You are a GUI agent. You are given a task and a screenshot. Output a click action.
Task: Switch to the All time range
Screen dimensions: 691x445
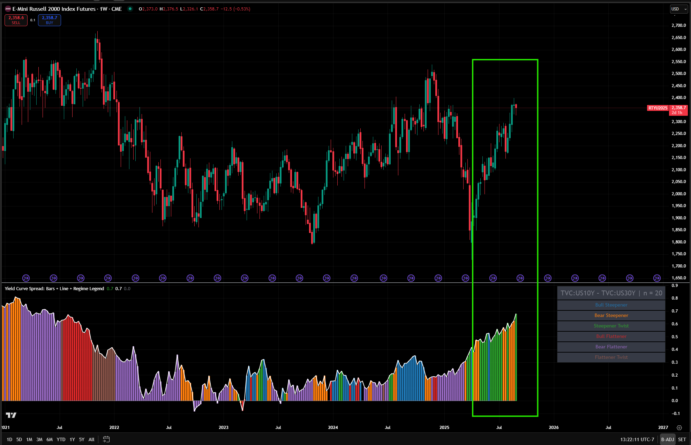91,439
